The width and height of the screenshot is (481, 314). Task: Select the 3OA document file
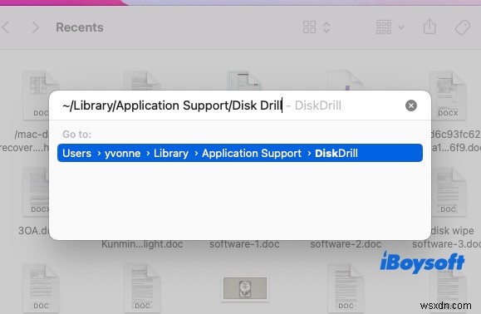click(x=33, y=231)
